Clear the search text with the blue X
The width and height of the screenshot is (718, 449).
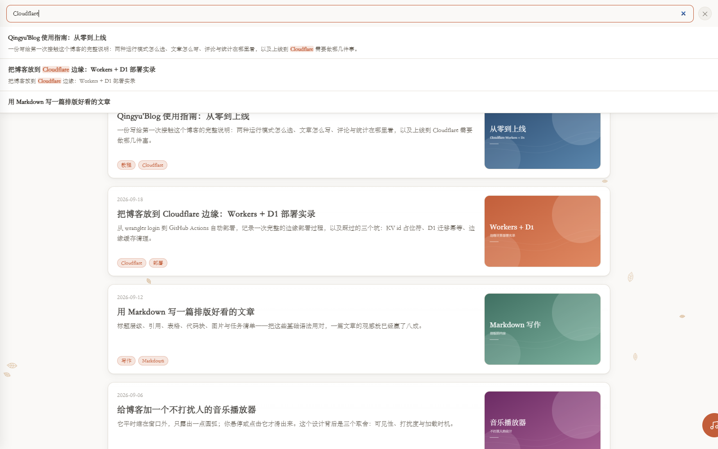click(x=683, y=13)
